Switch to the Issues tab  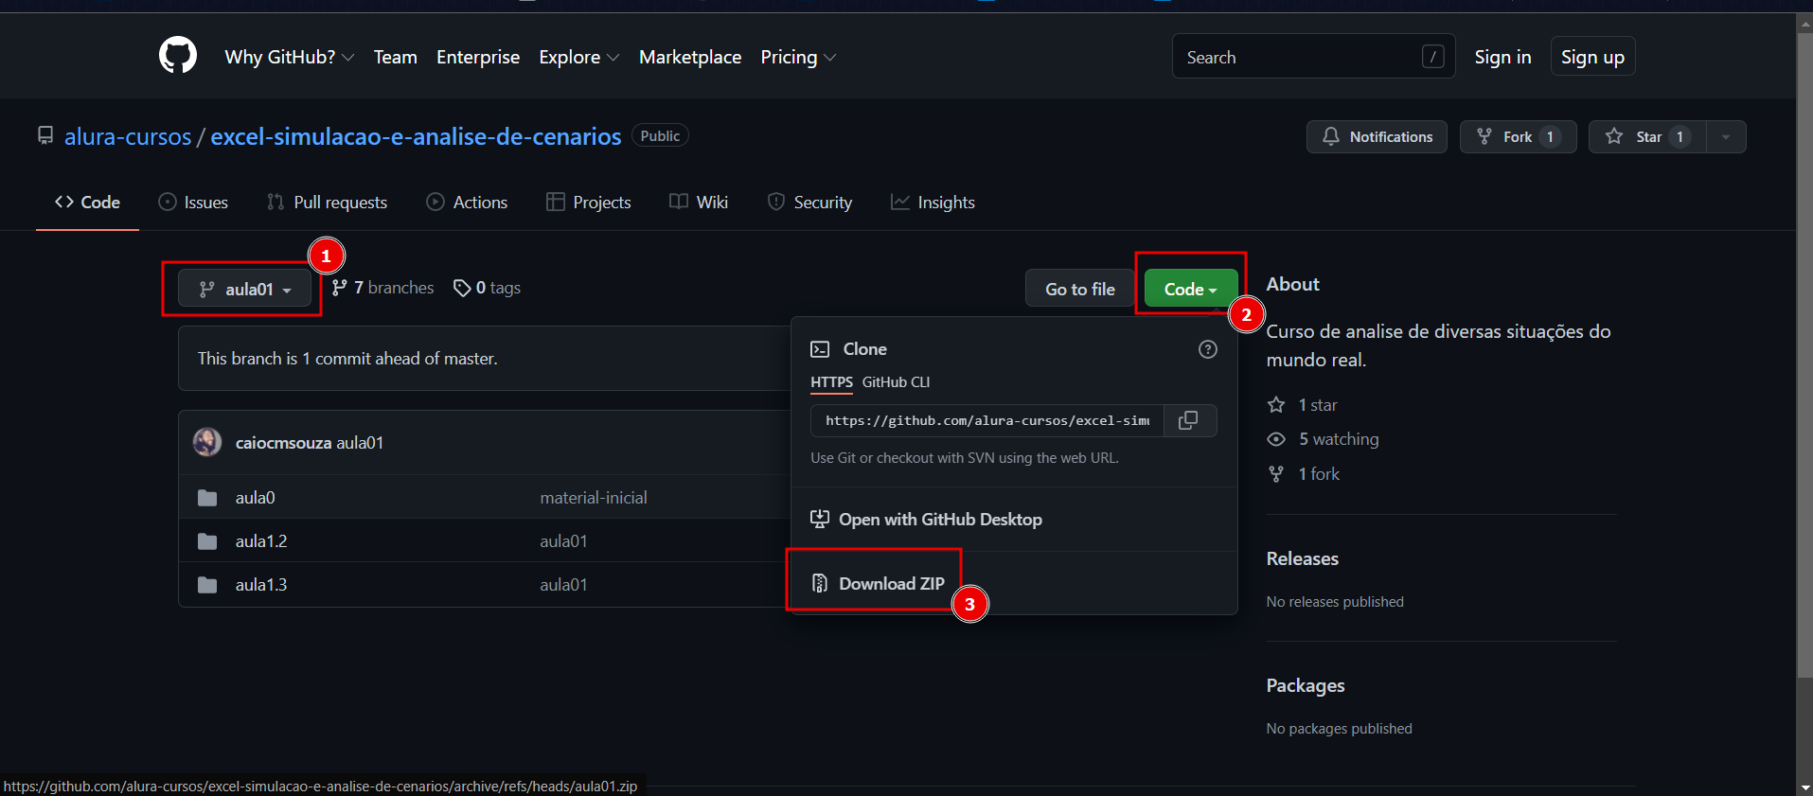193,202
